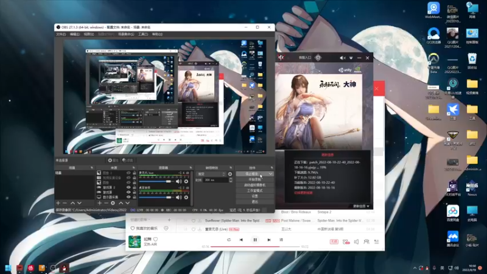Image resolution: width=487 pixels, height=274 pixels.
Task: Toggle visibility of 图像 source
Action: [x=128, y=183]
